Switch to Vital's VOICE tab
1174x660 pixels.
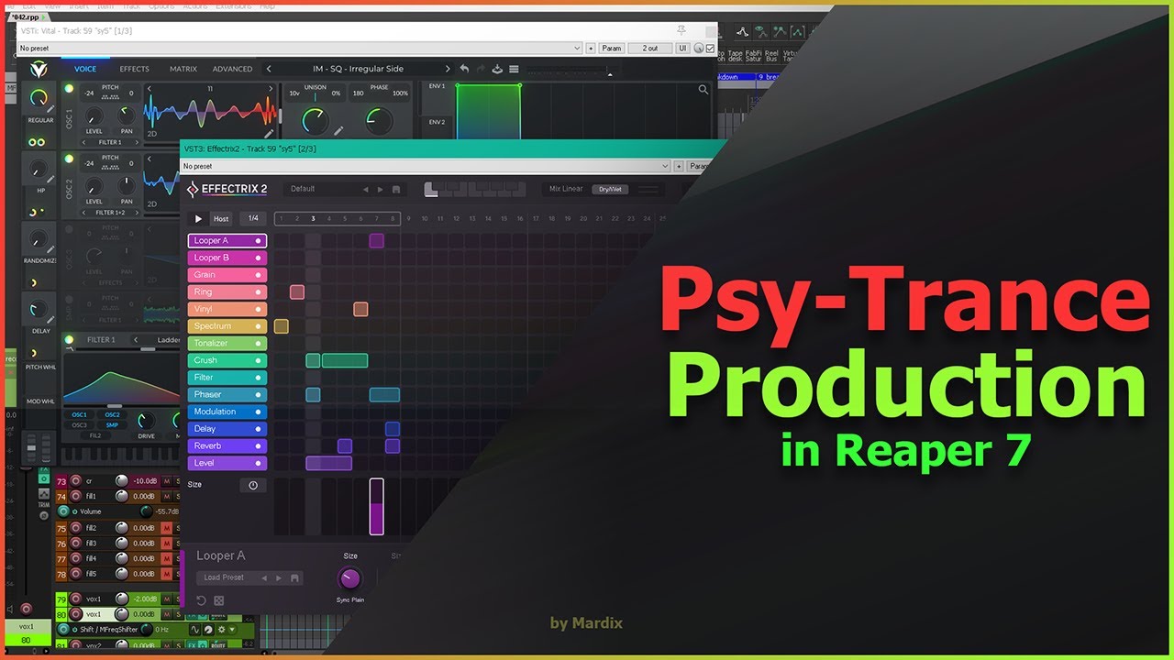[x=85, y=69]
